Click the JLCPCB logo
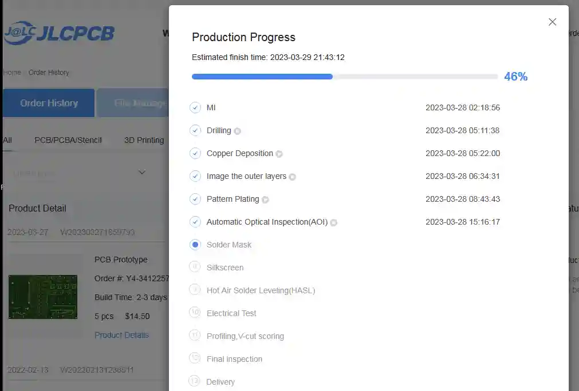This screenshot has width=579, height=391. click(59, 33)
